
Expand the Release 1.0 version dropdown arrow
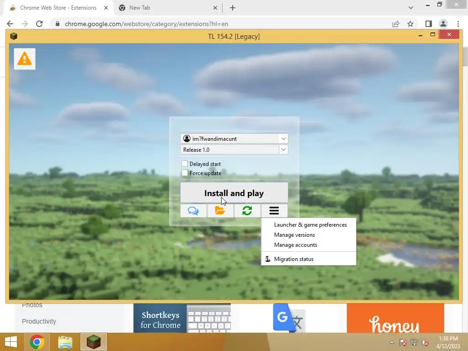click(283, 149)
